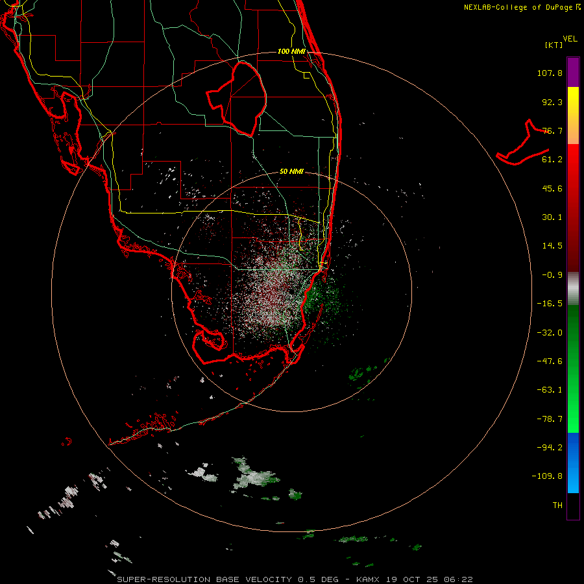
Task: Click the VEL legend title
Action: (570, 39)
